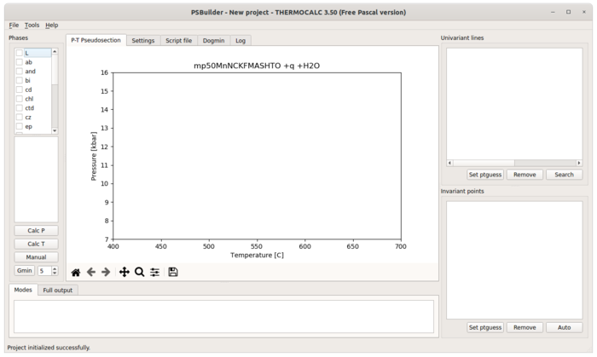
Task: Switch to the Log tab
Action: 241,41
